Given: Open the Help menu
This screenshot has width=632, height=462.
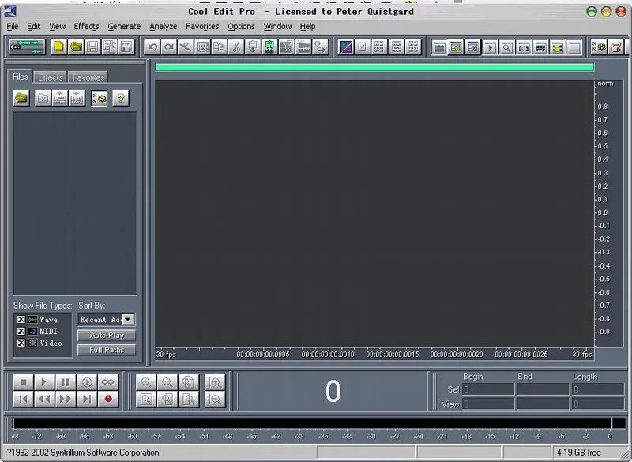Looking at the screenshot, I should pos(307,27).
